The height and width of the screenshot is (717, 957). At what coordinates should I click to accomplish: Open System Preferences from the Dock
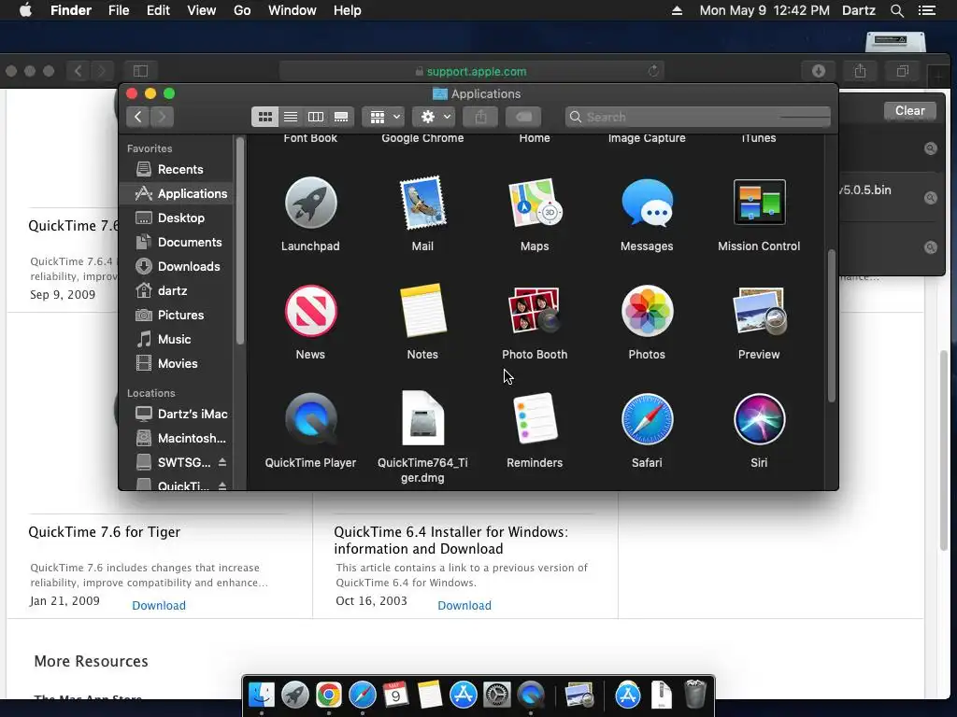[x=497, y=695]
